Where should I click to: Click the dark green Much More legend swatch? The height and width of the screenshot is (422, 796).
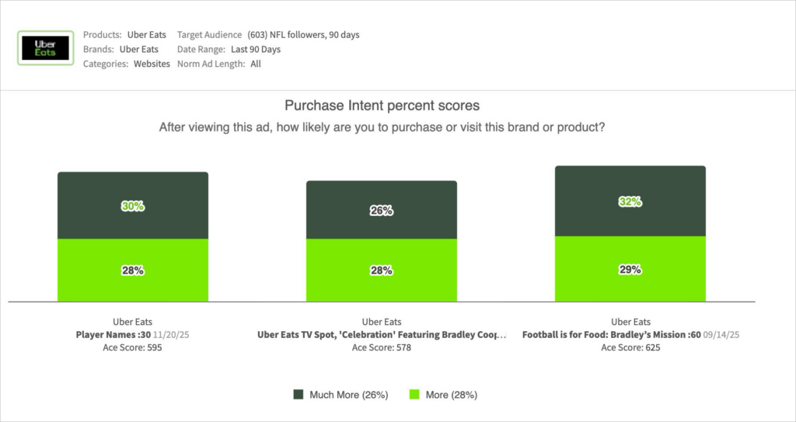(298, 395)
